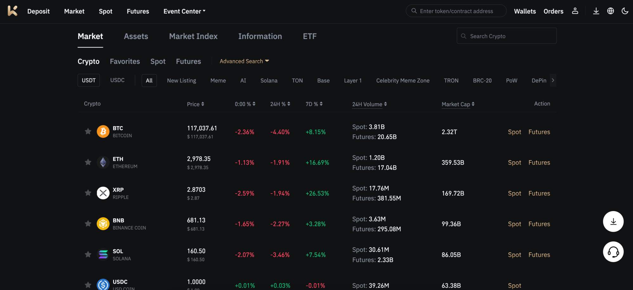Screen dimensions: 633x290
Task: Favorite ETH using its star
Action: coord(88,162)
